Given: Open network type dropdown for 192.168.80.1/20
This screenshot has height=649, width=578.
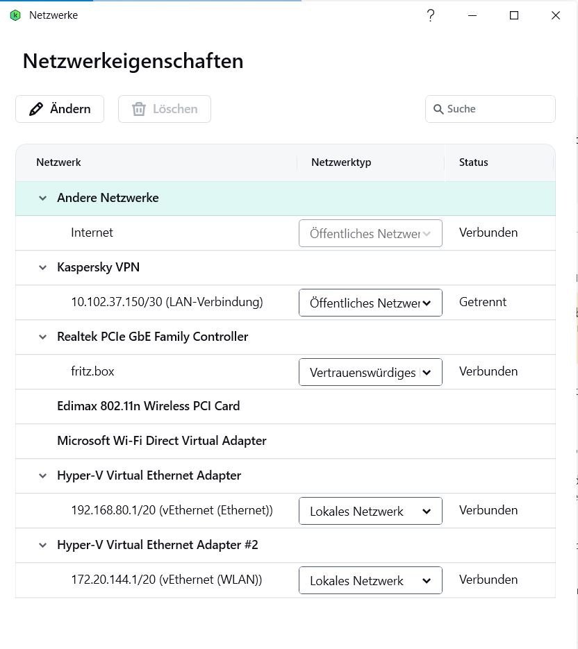Looking at the screenshot, I should click(370, 511).
